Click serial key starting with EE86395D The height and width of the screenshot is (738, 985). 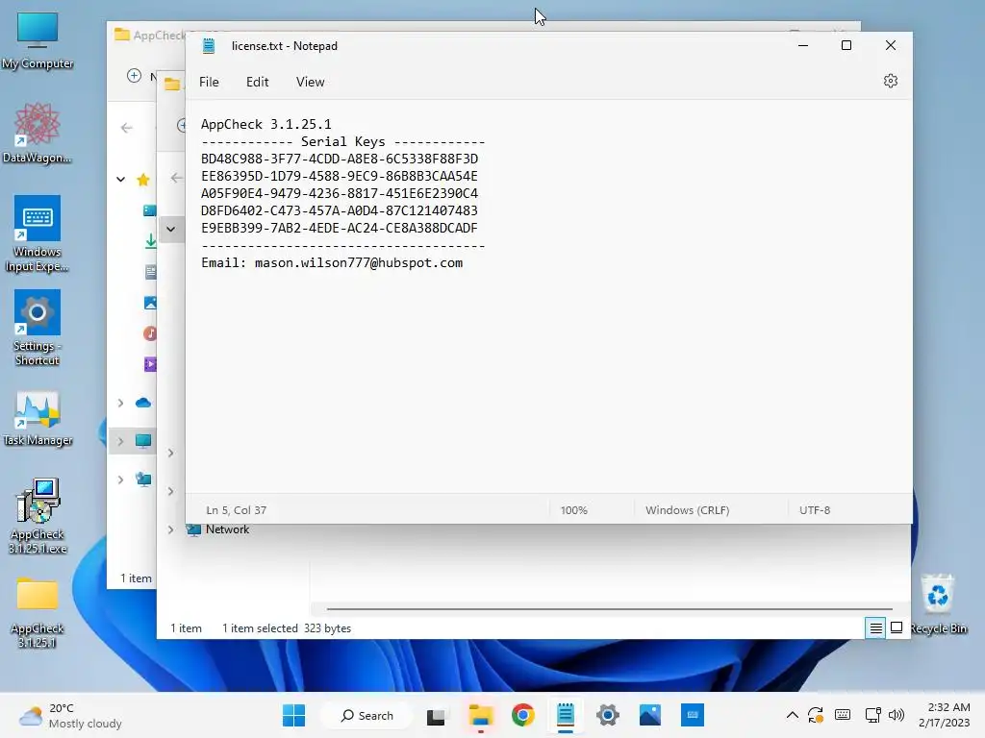(x=340, y=177)
